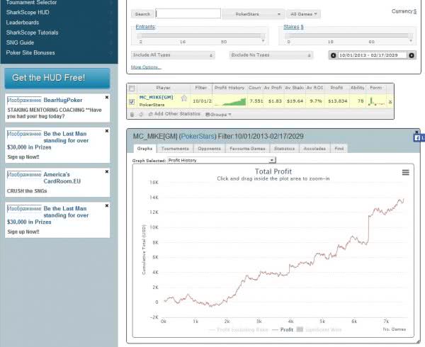Open the chart hamburger menu
The image size is (425, 347).
pyautogui.click(x=405, y=172)
